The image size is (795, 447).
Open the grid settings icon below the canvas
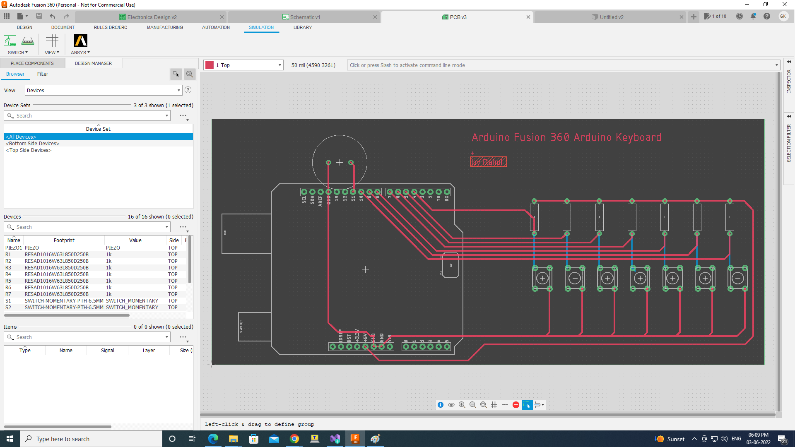(494, 405)
